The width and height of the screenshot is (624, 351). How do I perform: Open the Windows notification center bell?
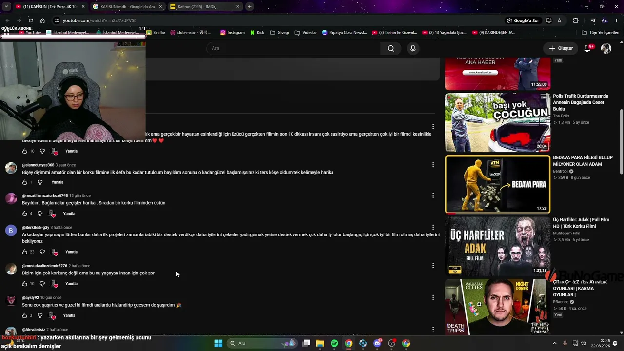point(615,343)
